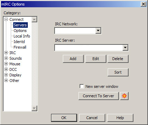148x125 pixels.
Task: Click inside the IRC Server field
Action: [x=89, y=48]
